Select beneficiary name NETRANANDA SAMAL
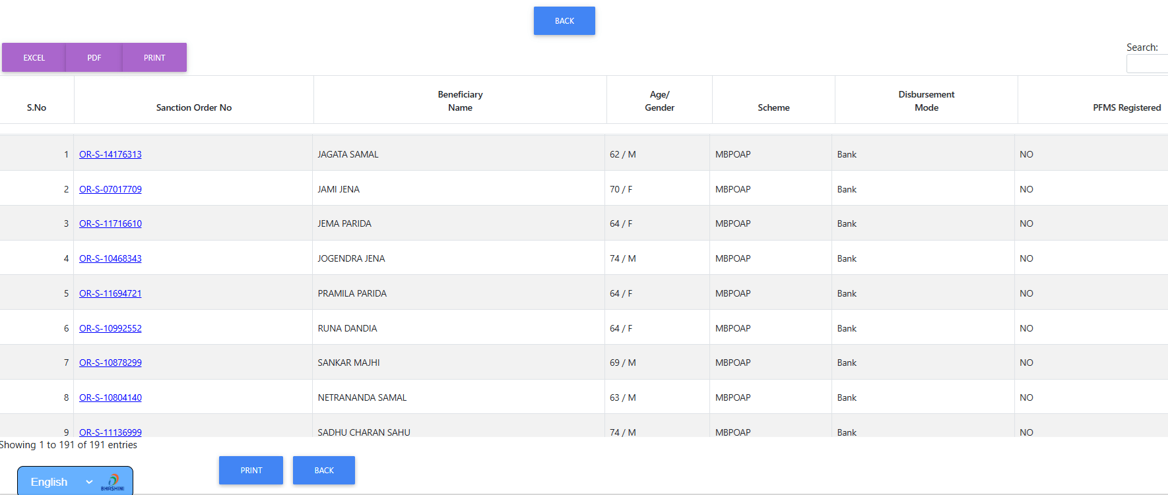 362,397
